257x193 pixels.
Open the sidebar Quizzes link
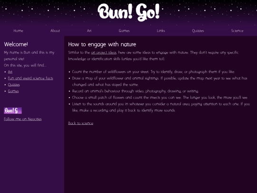coord(14,85)
